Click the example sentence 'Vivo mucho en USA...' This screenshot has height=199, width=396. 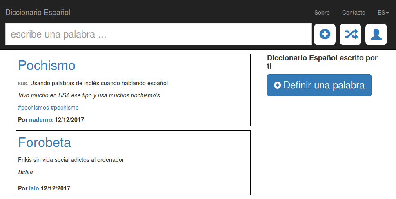coord(89,95)
